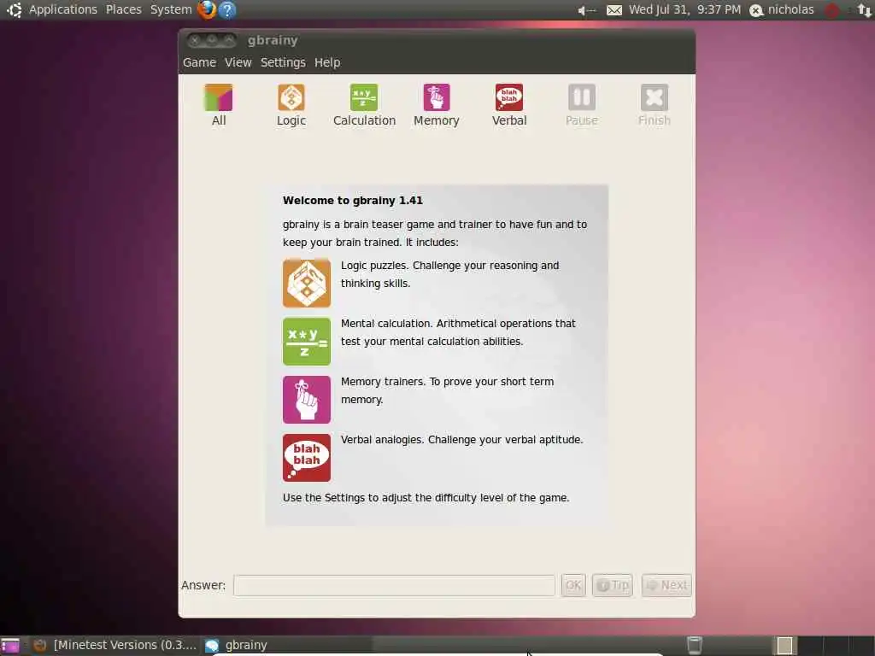Start Verbal analogies from the toolbar
Screen dimensions: 875x656
click(509, 105)
